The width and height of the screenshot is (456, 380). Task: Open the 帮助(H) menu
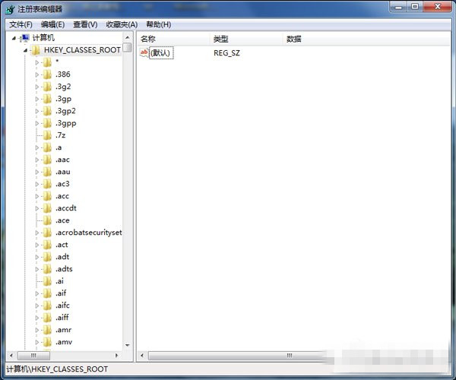click(x=159, y=25)
